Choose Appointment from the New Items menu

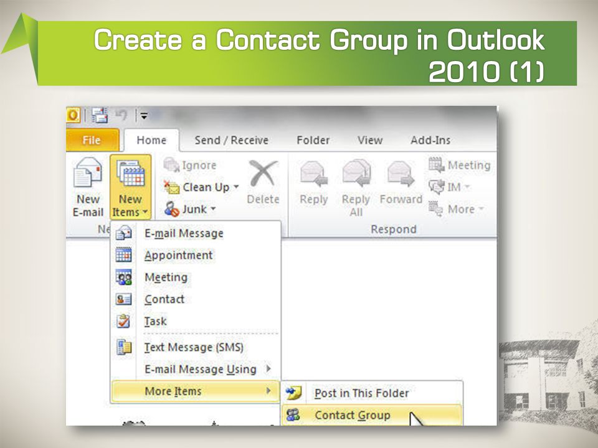coord(196,255)
